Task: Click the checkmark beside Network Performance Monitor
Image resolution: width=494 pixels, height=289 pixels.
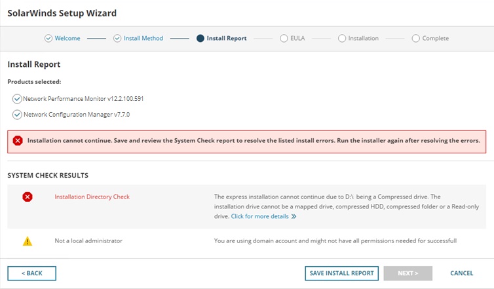Action: click(17, 99)
